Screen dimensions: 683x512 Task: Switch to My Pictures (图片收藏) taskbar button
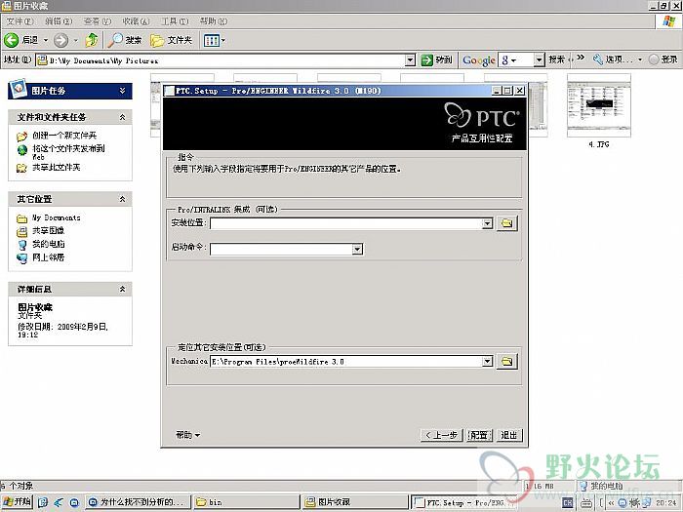pos(354,502)
